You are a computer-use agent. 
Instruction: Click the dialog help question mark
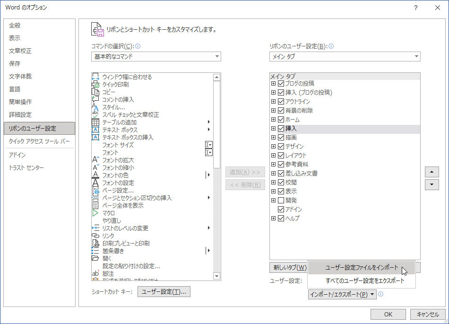(416, 8)
